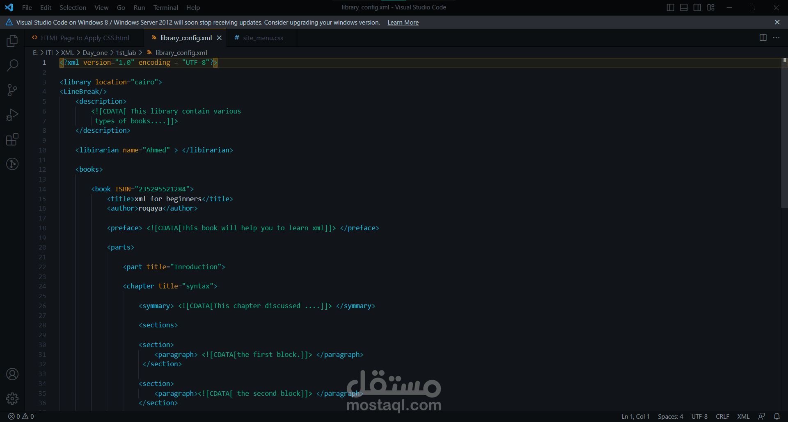
Task: Toggle the primary sidebar visibility
Action: 670,7
